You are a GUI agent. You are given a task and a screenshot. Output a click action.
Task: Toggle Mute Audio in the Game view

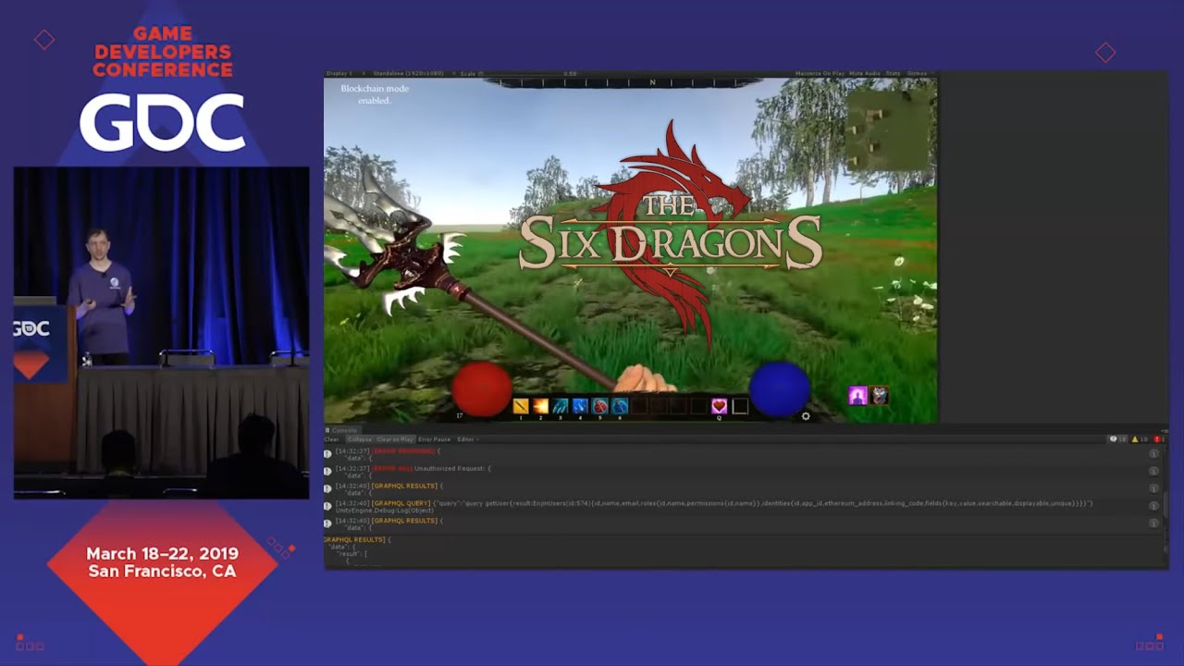(x=865, y=73)
